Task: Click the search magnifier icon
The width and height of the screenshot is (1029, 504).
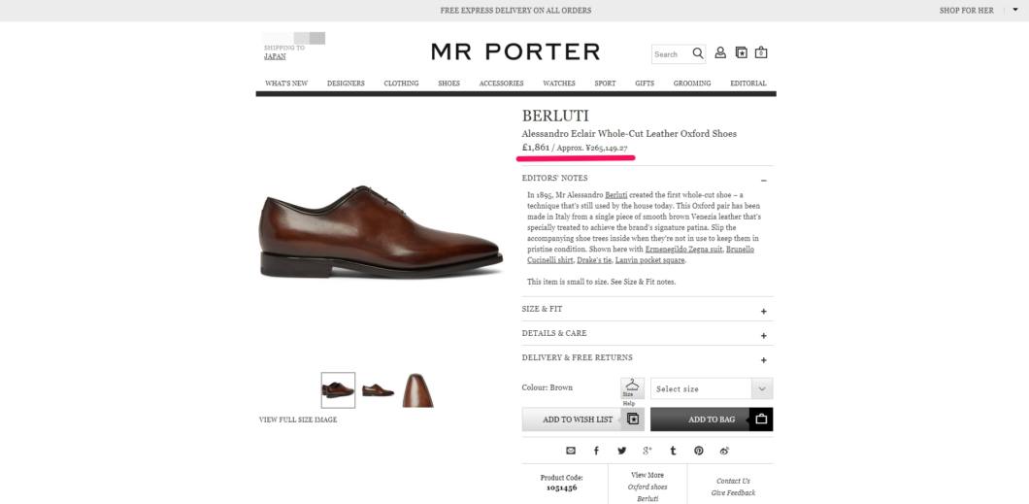Action: (x=698, y=53)
